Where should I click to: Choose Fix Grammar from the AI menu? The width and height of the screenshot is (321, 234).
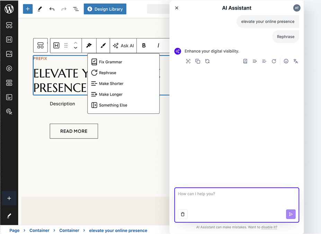point(123,62)
